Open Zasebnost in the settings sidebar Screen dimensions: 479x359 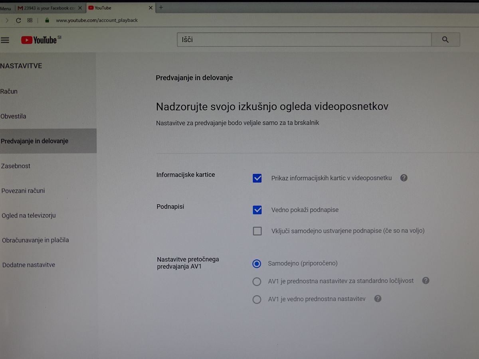(x=16, y=166)
